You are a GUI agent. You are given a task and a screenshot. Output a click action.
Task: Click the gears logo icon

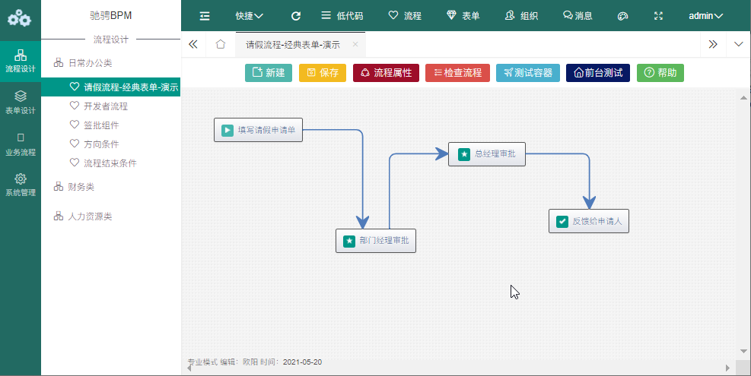20,19
